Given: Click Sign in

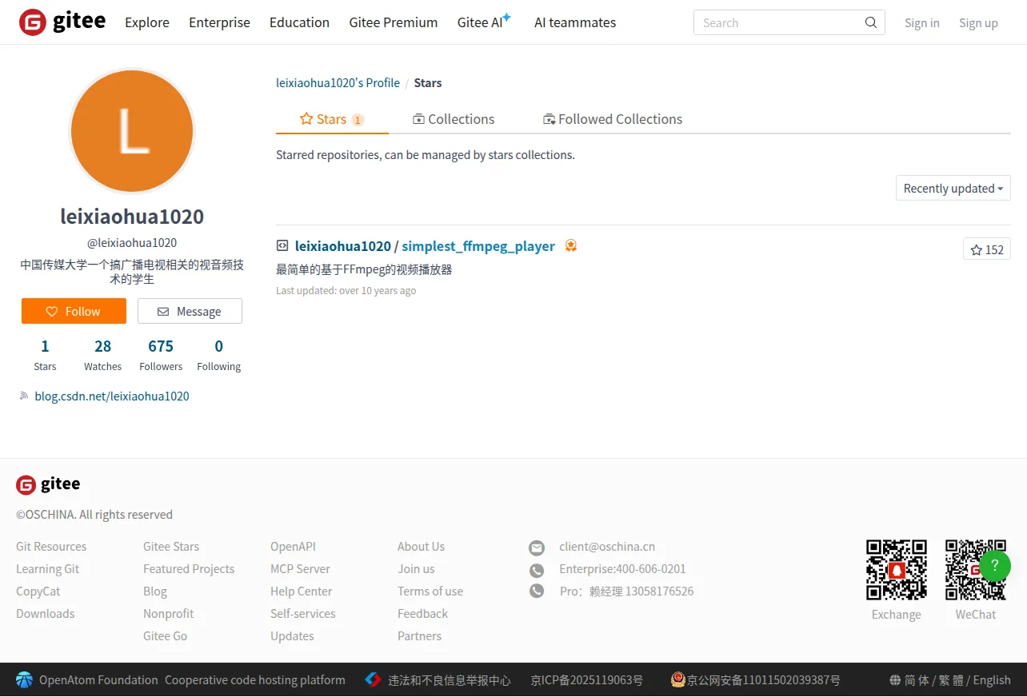Looking at the screenshot, I should pos(922,23).
